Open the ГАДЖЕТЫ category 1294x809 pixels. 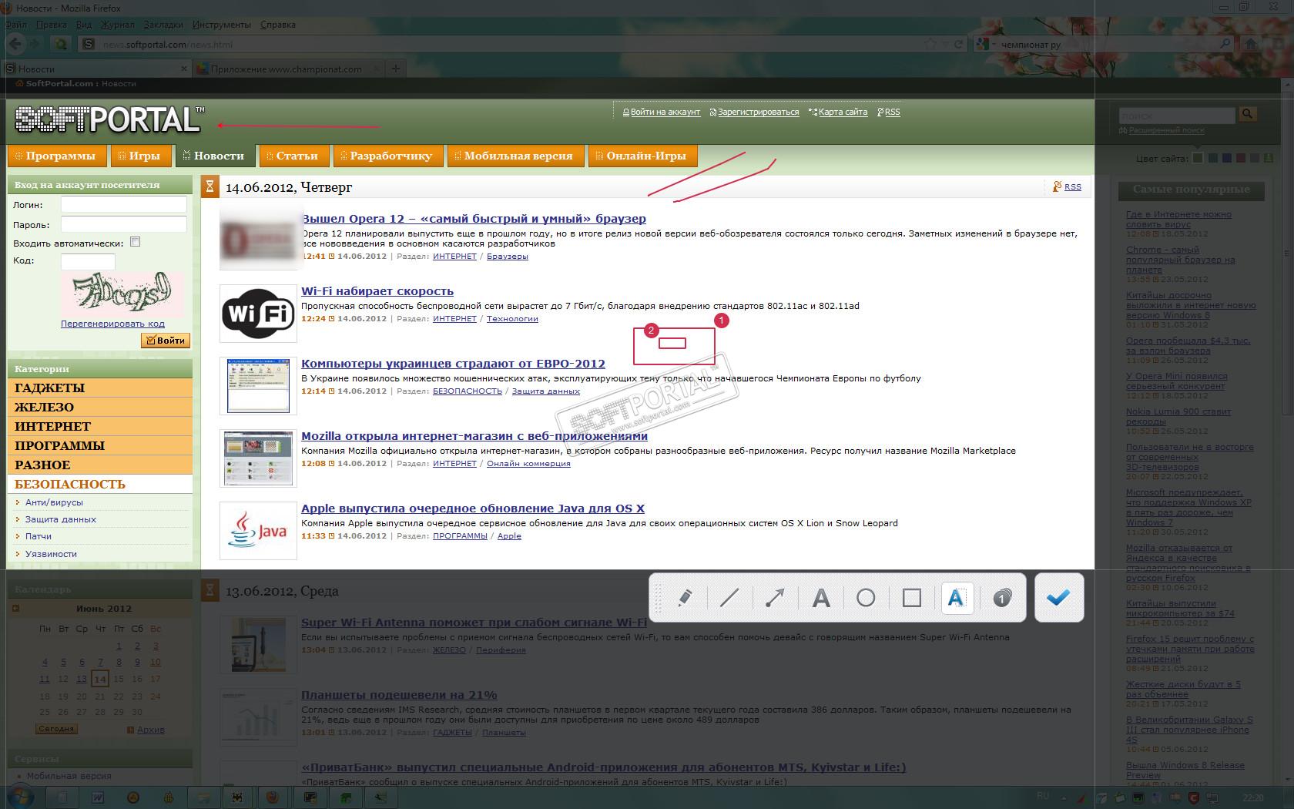point(99,388)
